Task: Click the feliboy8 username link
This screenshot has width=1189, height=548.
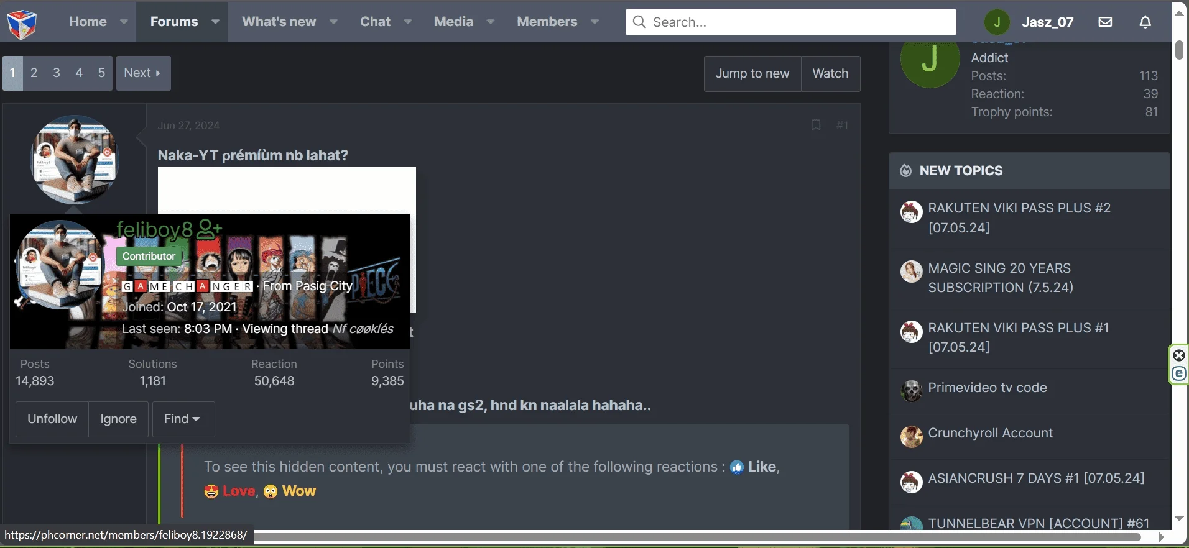Action: tap(155, 230)
